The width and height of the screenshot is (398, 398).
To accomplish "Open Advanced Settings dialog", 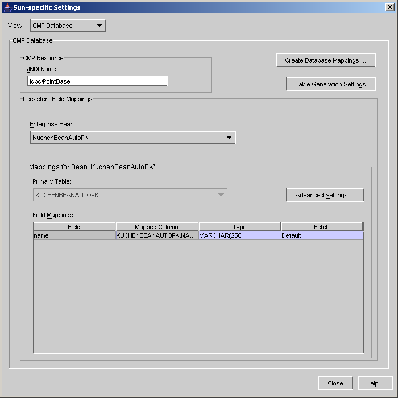I will click(x=325, y=195).
